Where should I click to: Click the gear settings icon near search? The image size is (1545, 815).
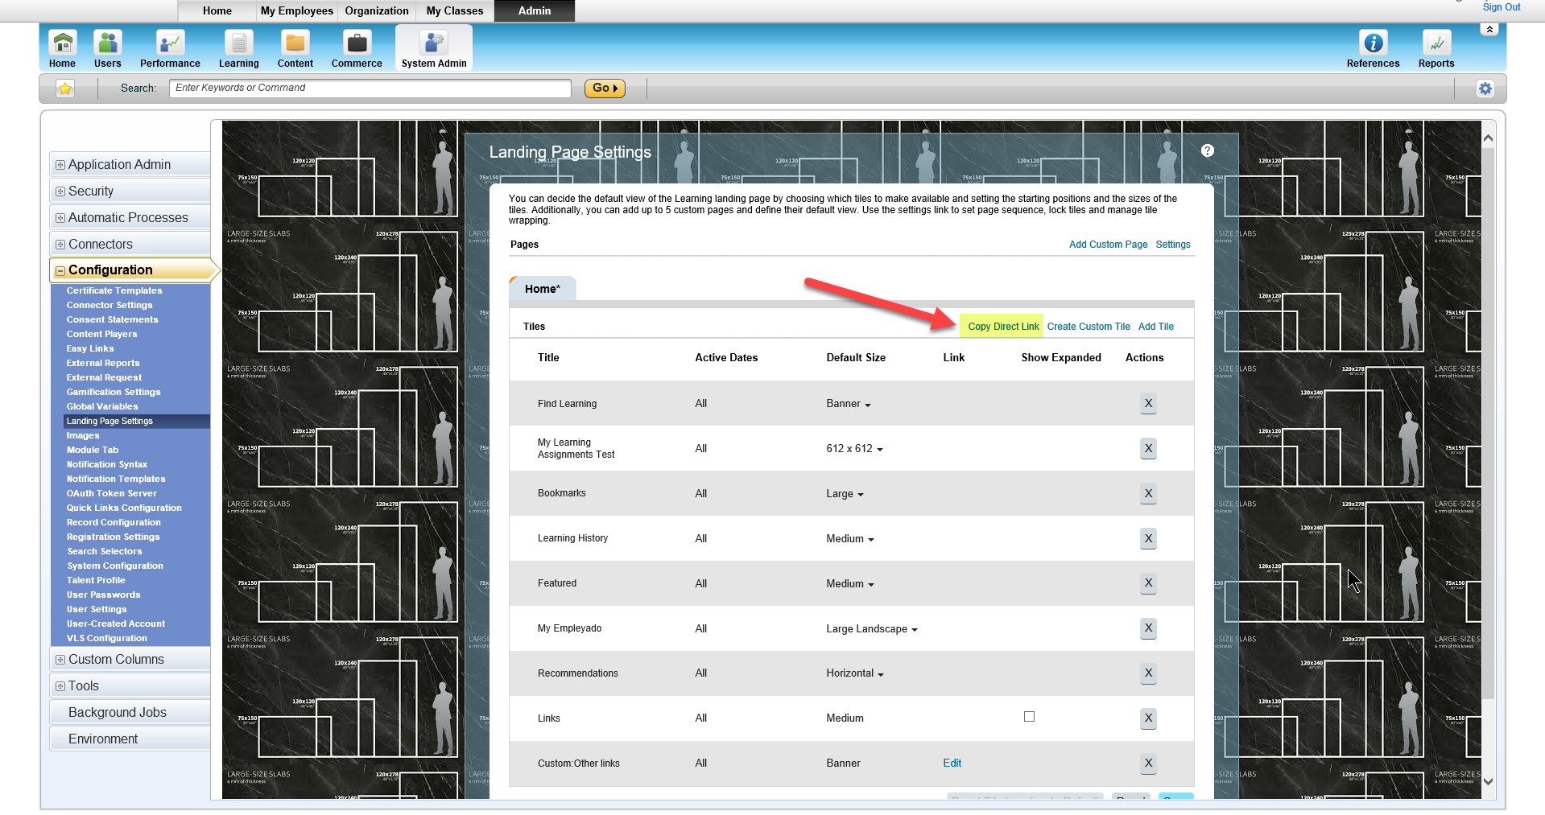[1485, 88]
